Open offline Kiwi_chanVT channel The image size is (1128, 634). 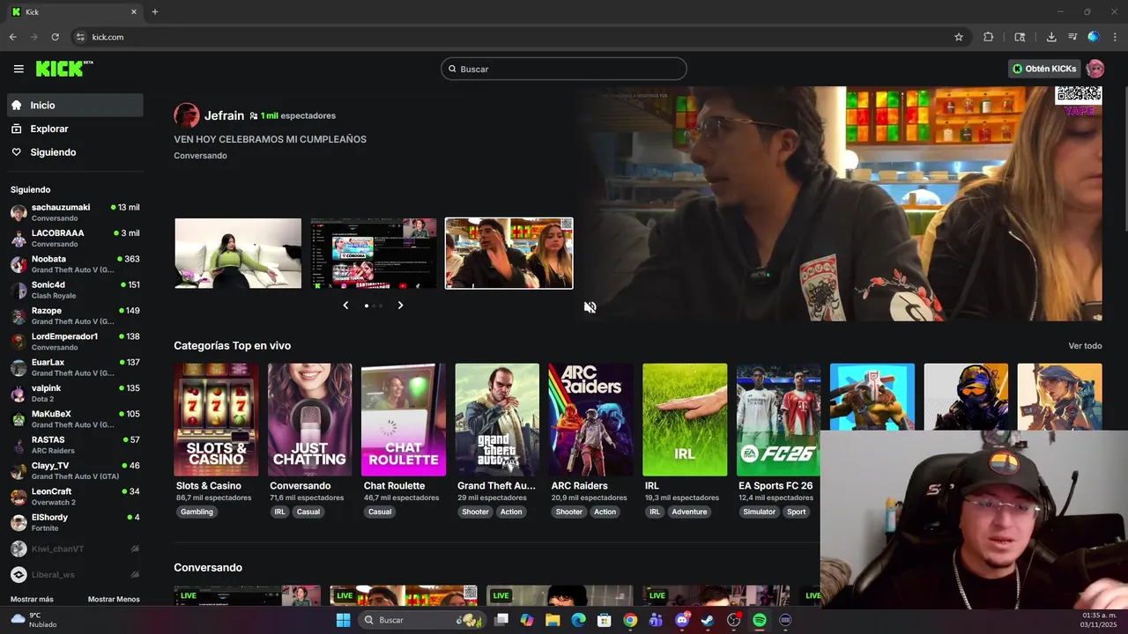pos(75,549)
